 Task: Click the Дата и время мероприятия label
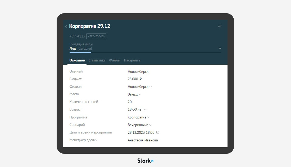click(90, 132)
